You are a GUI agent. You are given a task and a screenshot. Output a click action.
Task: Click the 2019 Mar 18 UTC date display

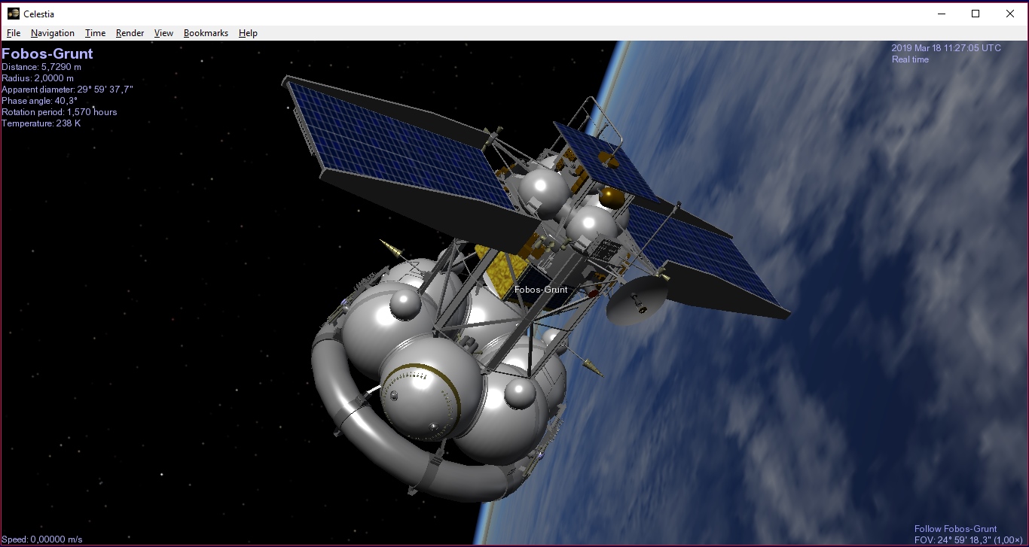click(946, 48)
